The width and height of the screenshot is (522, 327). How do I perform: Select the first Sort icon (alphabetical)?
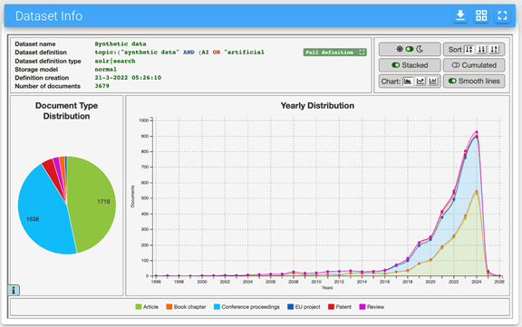[469, 50]
